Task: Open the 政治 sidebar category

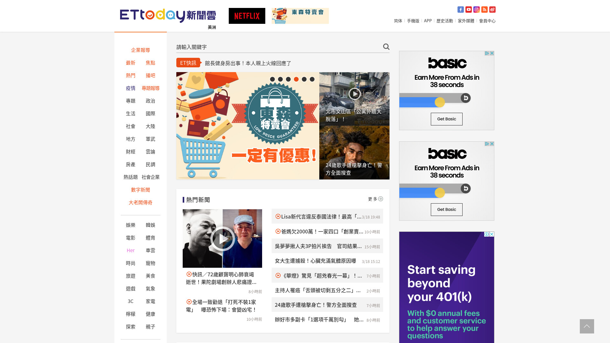Action: tap(151, 101)
